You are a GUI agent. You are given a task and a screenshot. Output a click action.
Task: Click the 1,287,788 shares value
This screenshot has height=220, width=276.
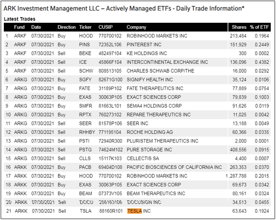pos(236,176)
